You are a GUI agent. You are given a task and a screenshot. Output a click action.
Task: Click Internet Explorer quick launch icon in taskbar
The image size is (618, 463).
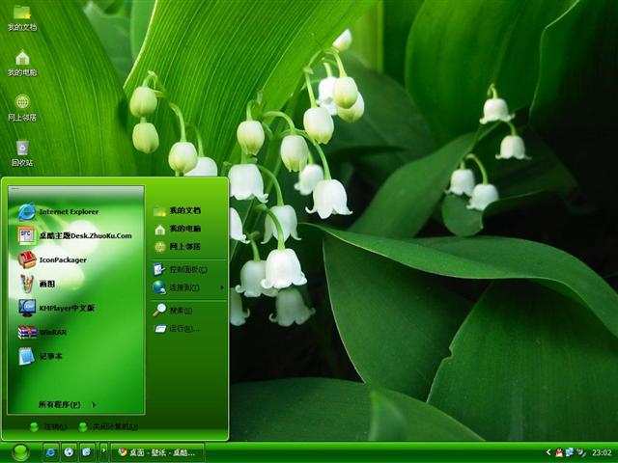50,451
